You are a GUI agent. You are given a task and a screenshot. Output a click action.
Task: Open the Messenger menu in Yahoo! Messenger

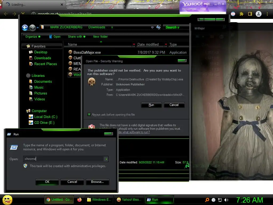point(189,9)
